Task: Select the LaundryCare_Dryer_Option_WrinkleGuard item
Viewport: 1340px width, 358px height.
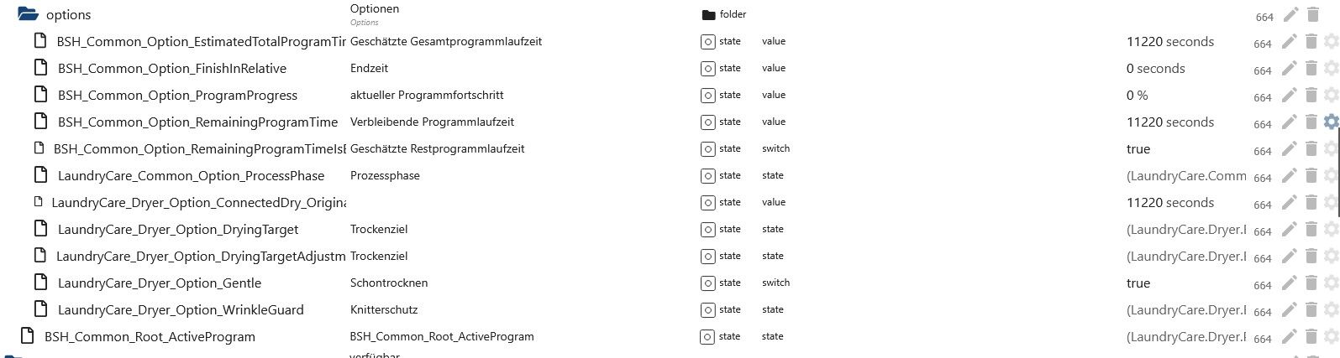Action: click(x=180, y=310)
